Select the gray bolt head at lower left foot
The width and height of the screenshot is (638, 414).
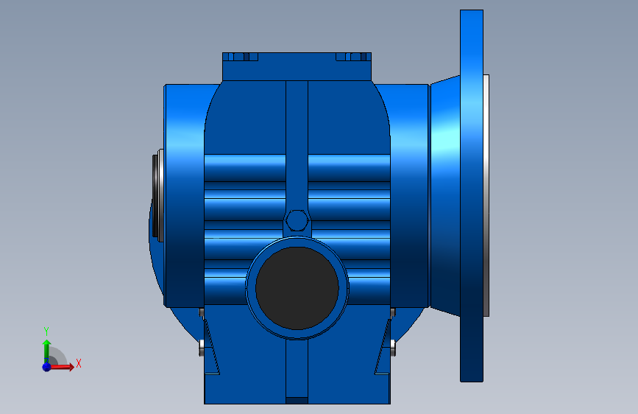[x=202, y=348]
